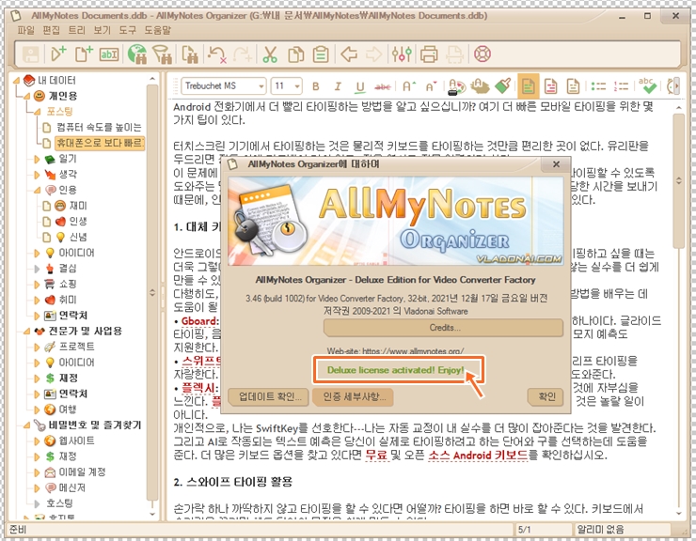Toggle center paragraph alignment
The image size is (696, 541).
point(551,85)
